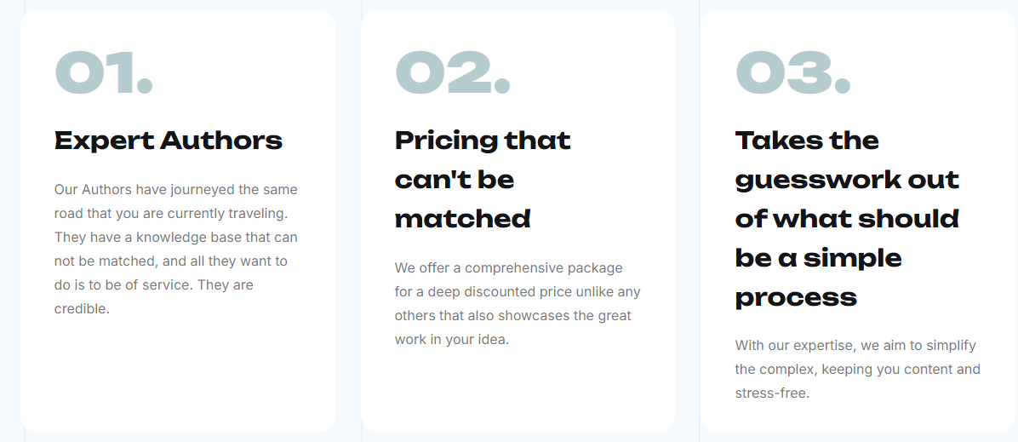Click the large 03. number
1018x442 pixels.
pos(792,72)
